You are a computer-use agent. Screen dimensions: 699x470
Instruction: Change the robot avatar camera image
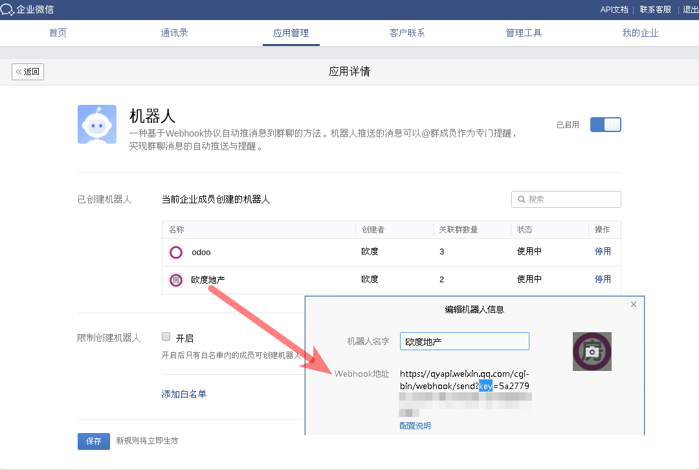(x=592, y=352)
